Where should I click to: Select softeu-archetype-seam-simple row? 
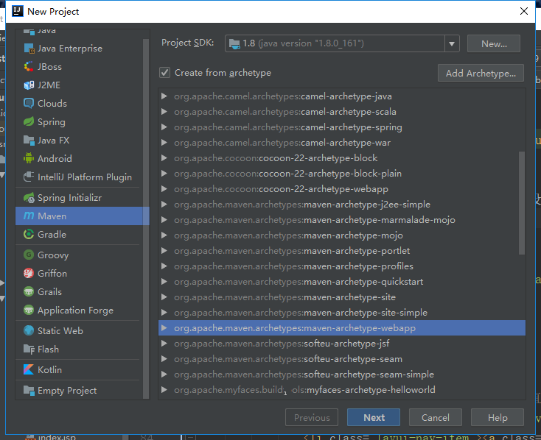point(342,375)
